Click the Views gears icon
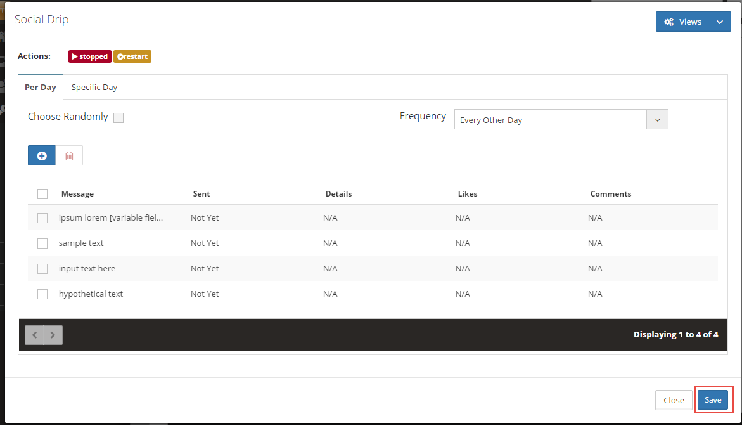This screenshot has height=428, width=742. (x=668, y=22)
